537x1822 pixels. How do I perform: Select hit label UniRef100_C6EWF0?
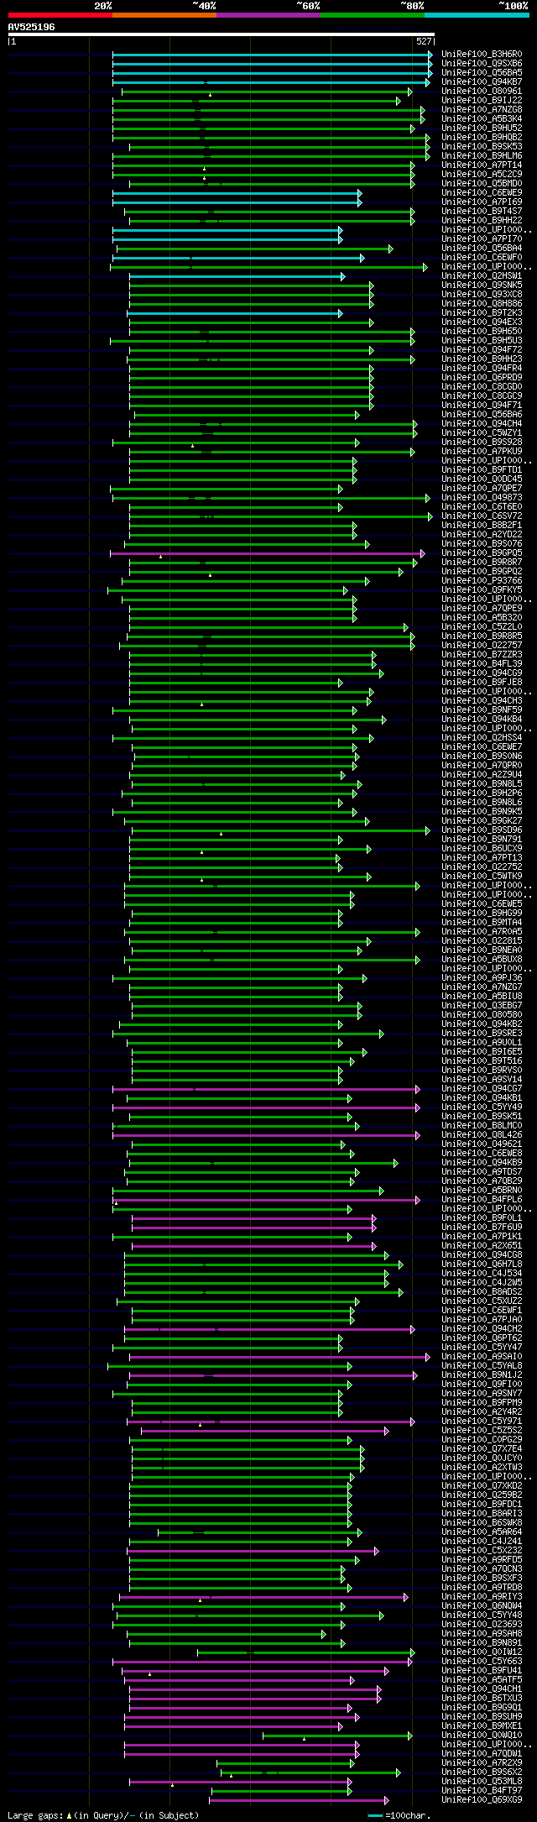[x=482, y=258]
